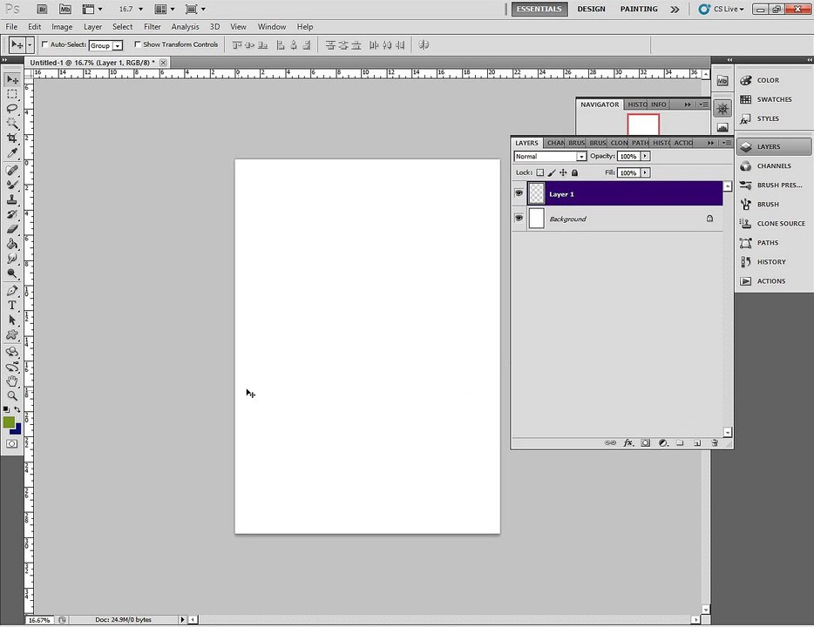Enable Show Transform Controls checkbox
The width and height of the screenshot is (814, 627).
tap(138, 44)
